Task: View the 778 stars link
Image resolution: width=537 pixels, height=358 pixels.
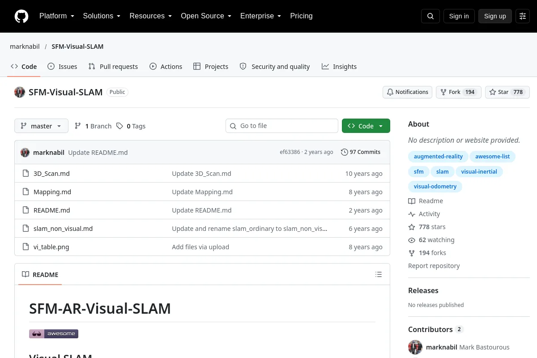Action: 427,227
